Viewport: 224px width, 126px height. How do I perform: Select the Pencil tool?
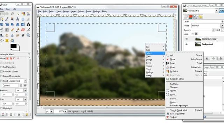click(12, 30)
